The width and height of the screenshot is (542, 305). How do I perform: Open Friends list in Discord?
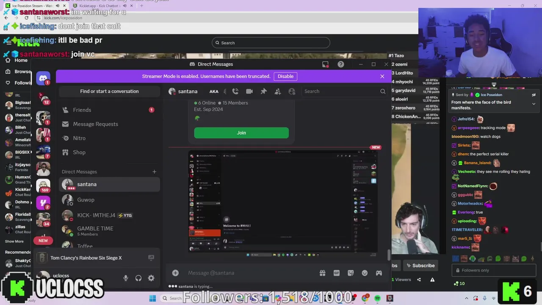109,110
